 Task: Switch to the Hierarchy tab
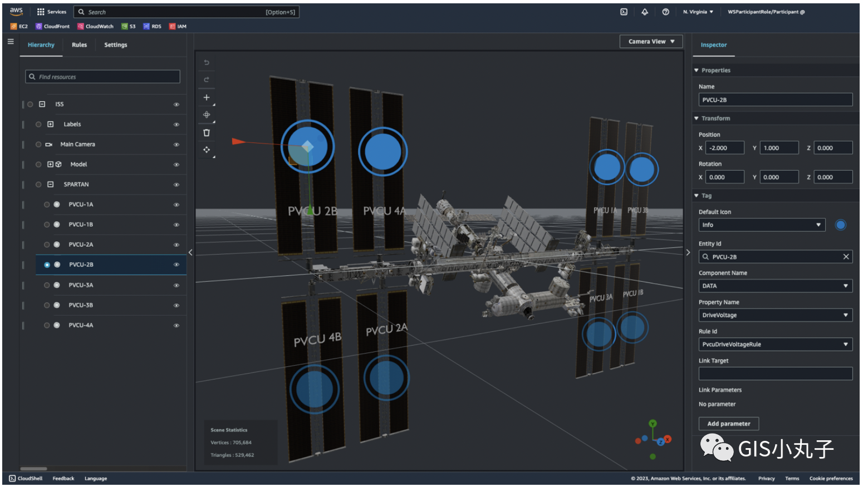coord(41,45)
